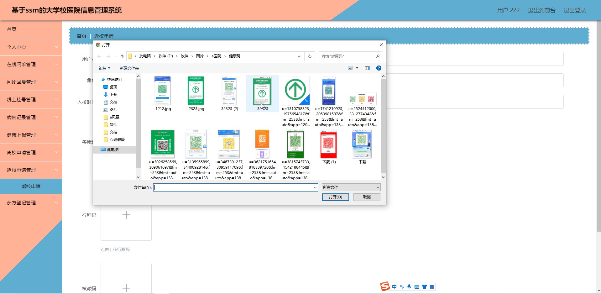Expand 离校申请管理 sidebar menu
The height and width of the screenshot is (294, 601).
point(31,152)
